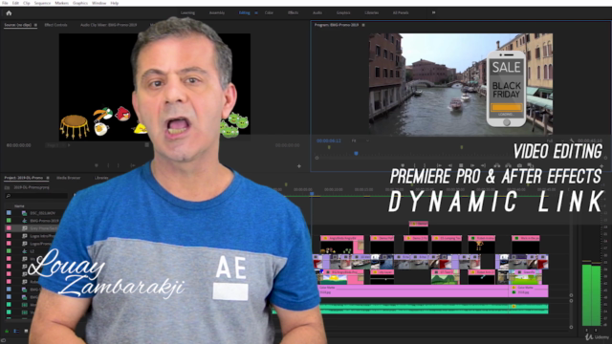Click label color swatch of DSC_0511.MOV
Image resolution: width=612 pixels, height=344 pixels.
coord(9,213)
